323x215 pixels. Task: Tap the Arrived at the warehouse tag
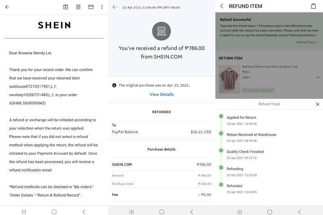pos(258,90)
